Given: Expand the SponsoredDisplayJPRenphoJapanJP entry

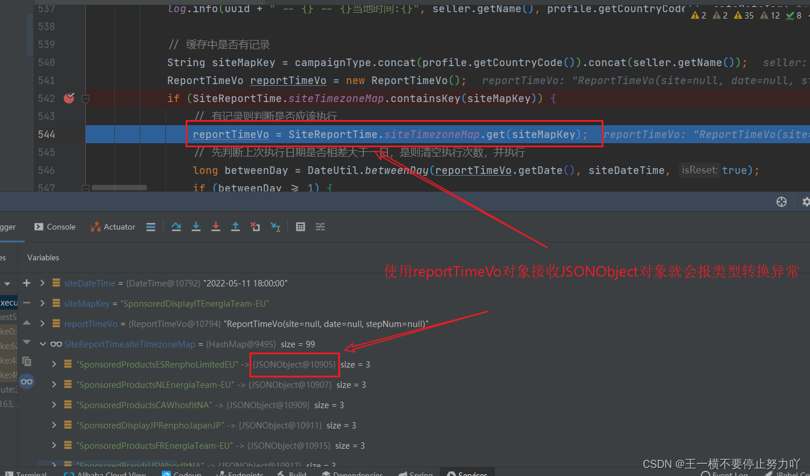Looking at the screenshot, I should pyautogui.click(x=54, y=425).
